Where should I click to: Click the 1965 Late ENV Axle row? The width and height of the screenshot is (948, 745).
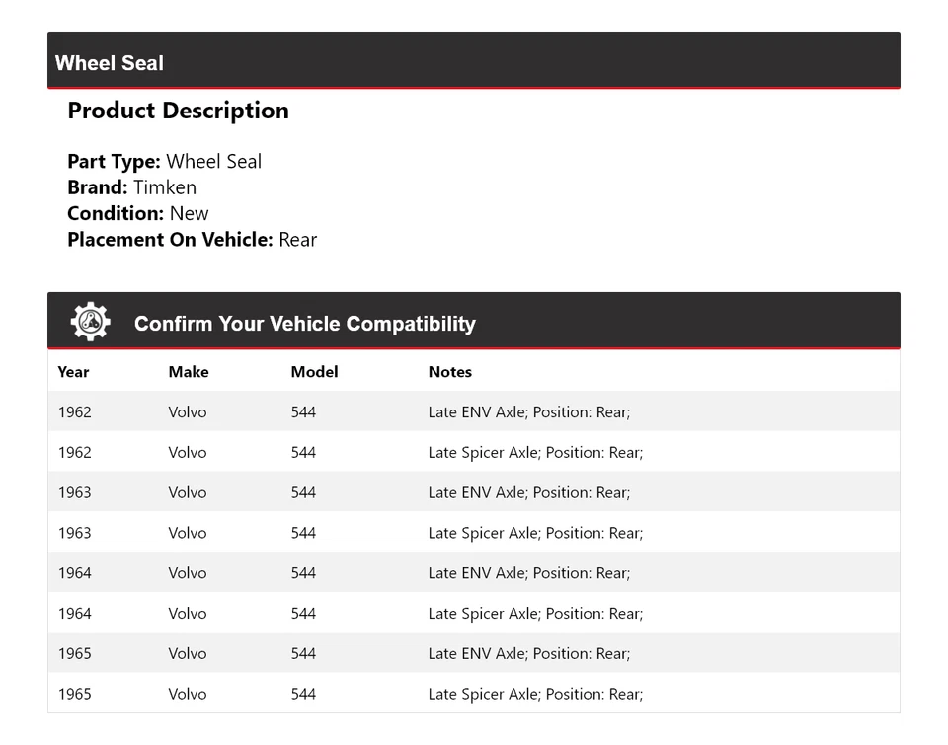coord(473,653)
